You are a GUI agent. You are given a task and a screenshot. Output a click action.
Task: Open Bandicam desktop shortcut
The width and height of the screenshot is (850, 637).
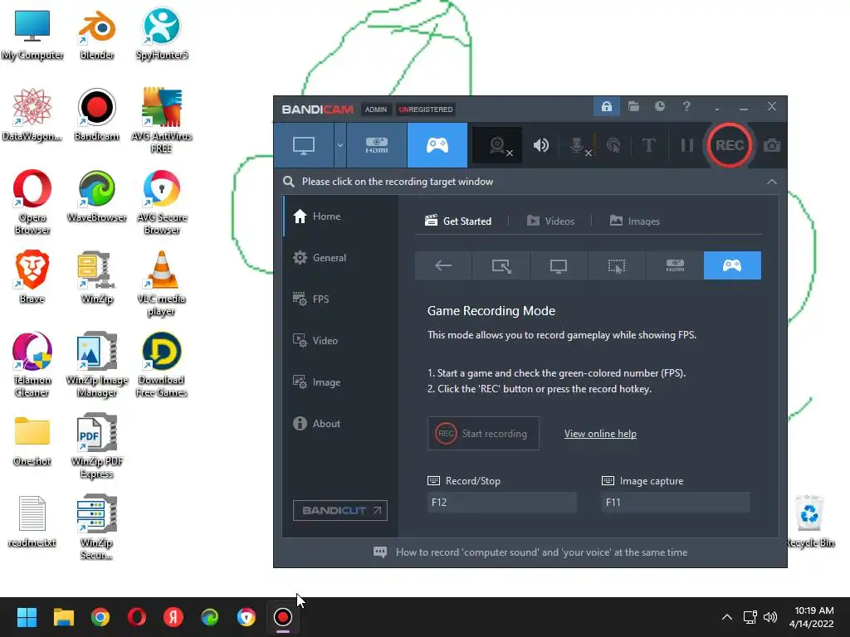pyautogui.click(x=96, y=115)
